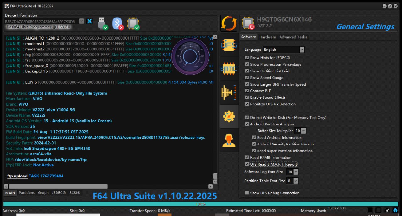Uncheck UFS Read S.M.A.R.T. Report
The image size is (402, 216).
pos(247,164)
